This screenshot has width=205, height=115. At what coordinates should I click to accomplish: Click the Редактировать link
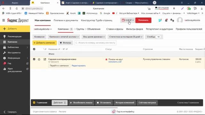[x=78, y=66]
